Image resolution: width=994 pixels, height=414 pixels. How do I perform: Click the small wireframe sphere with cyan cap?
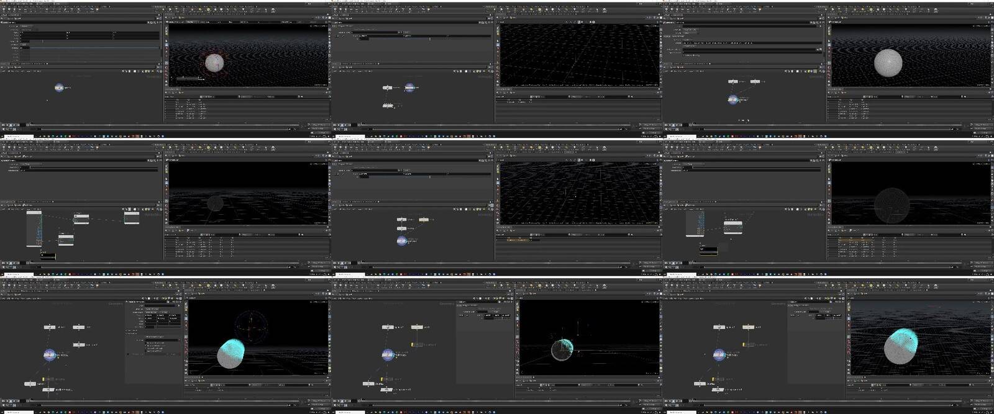pyautogui.click(x=562, y=349)
